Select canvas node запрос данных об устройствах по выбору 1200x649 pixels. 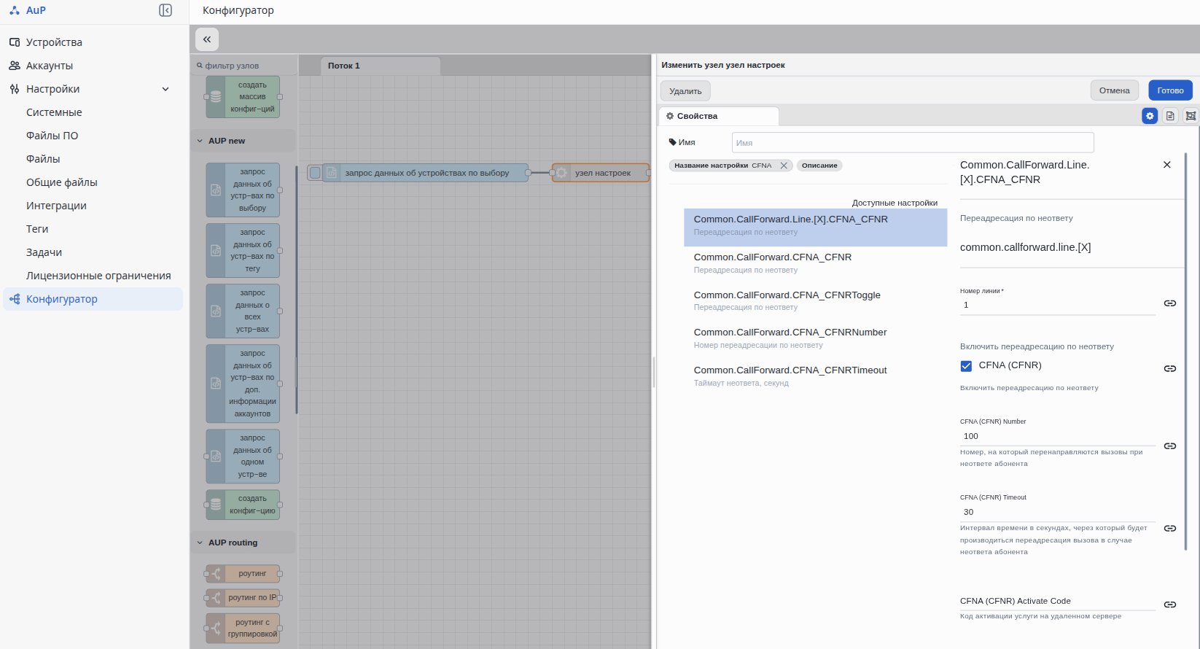pos(426,173)
